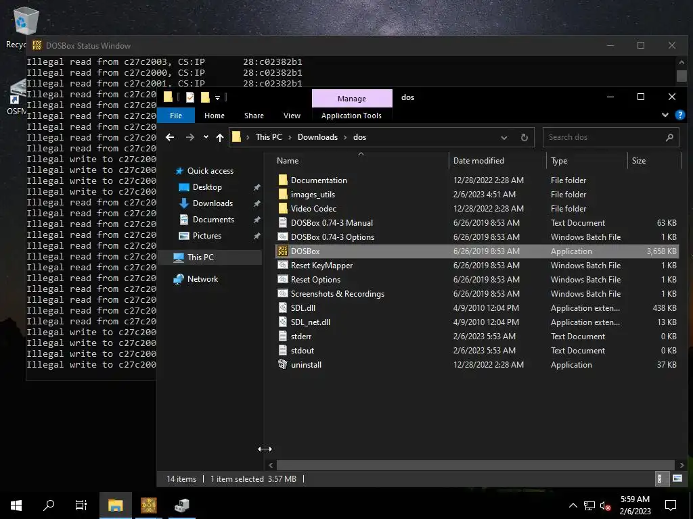Image resolution: width=693 pixels, height=519 pixels.
Task: Select the Video Codec folder icon
Action: pyautogui.click(x=283, y=208)
